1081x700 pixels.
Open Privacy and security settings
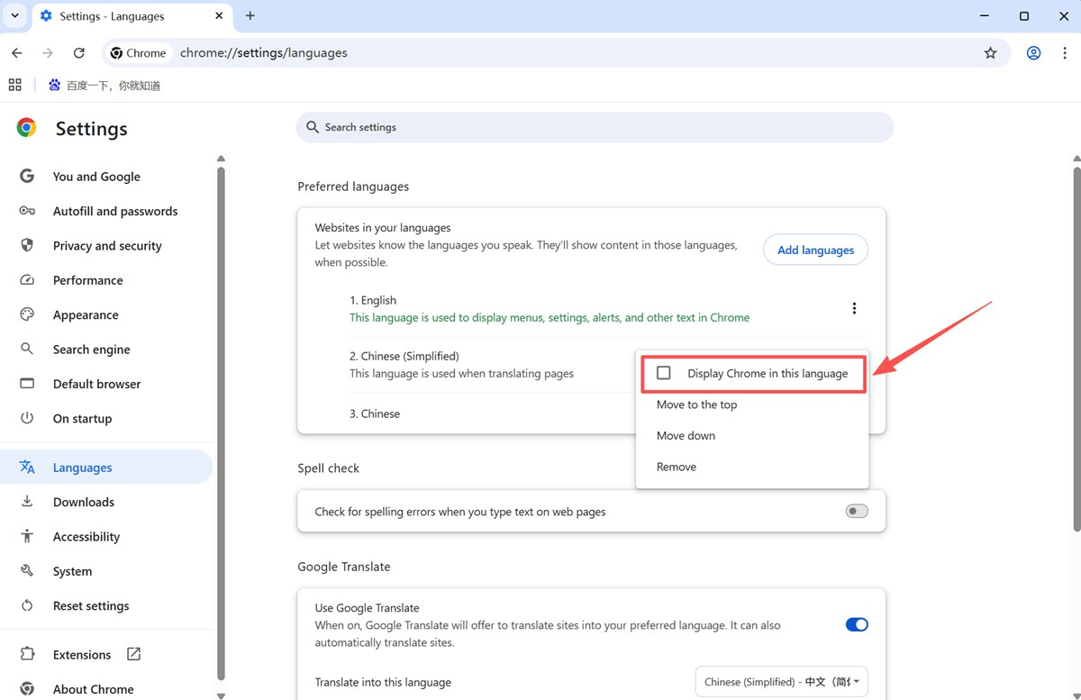pos(107,246)
